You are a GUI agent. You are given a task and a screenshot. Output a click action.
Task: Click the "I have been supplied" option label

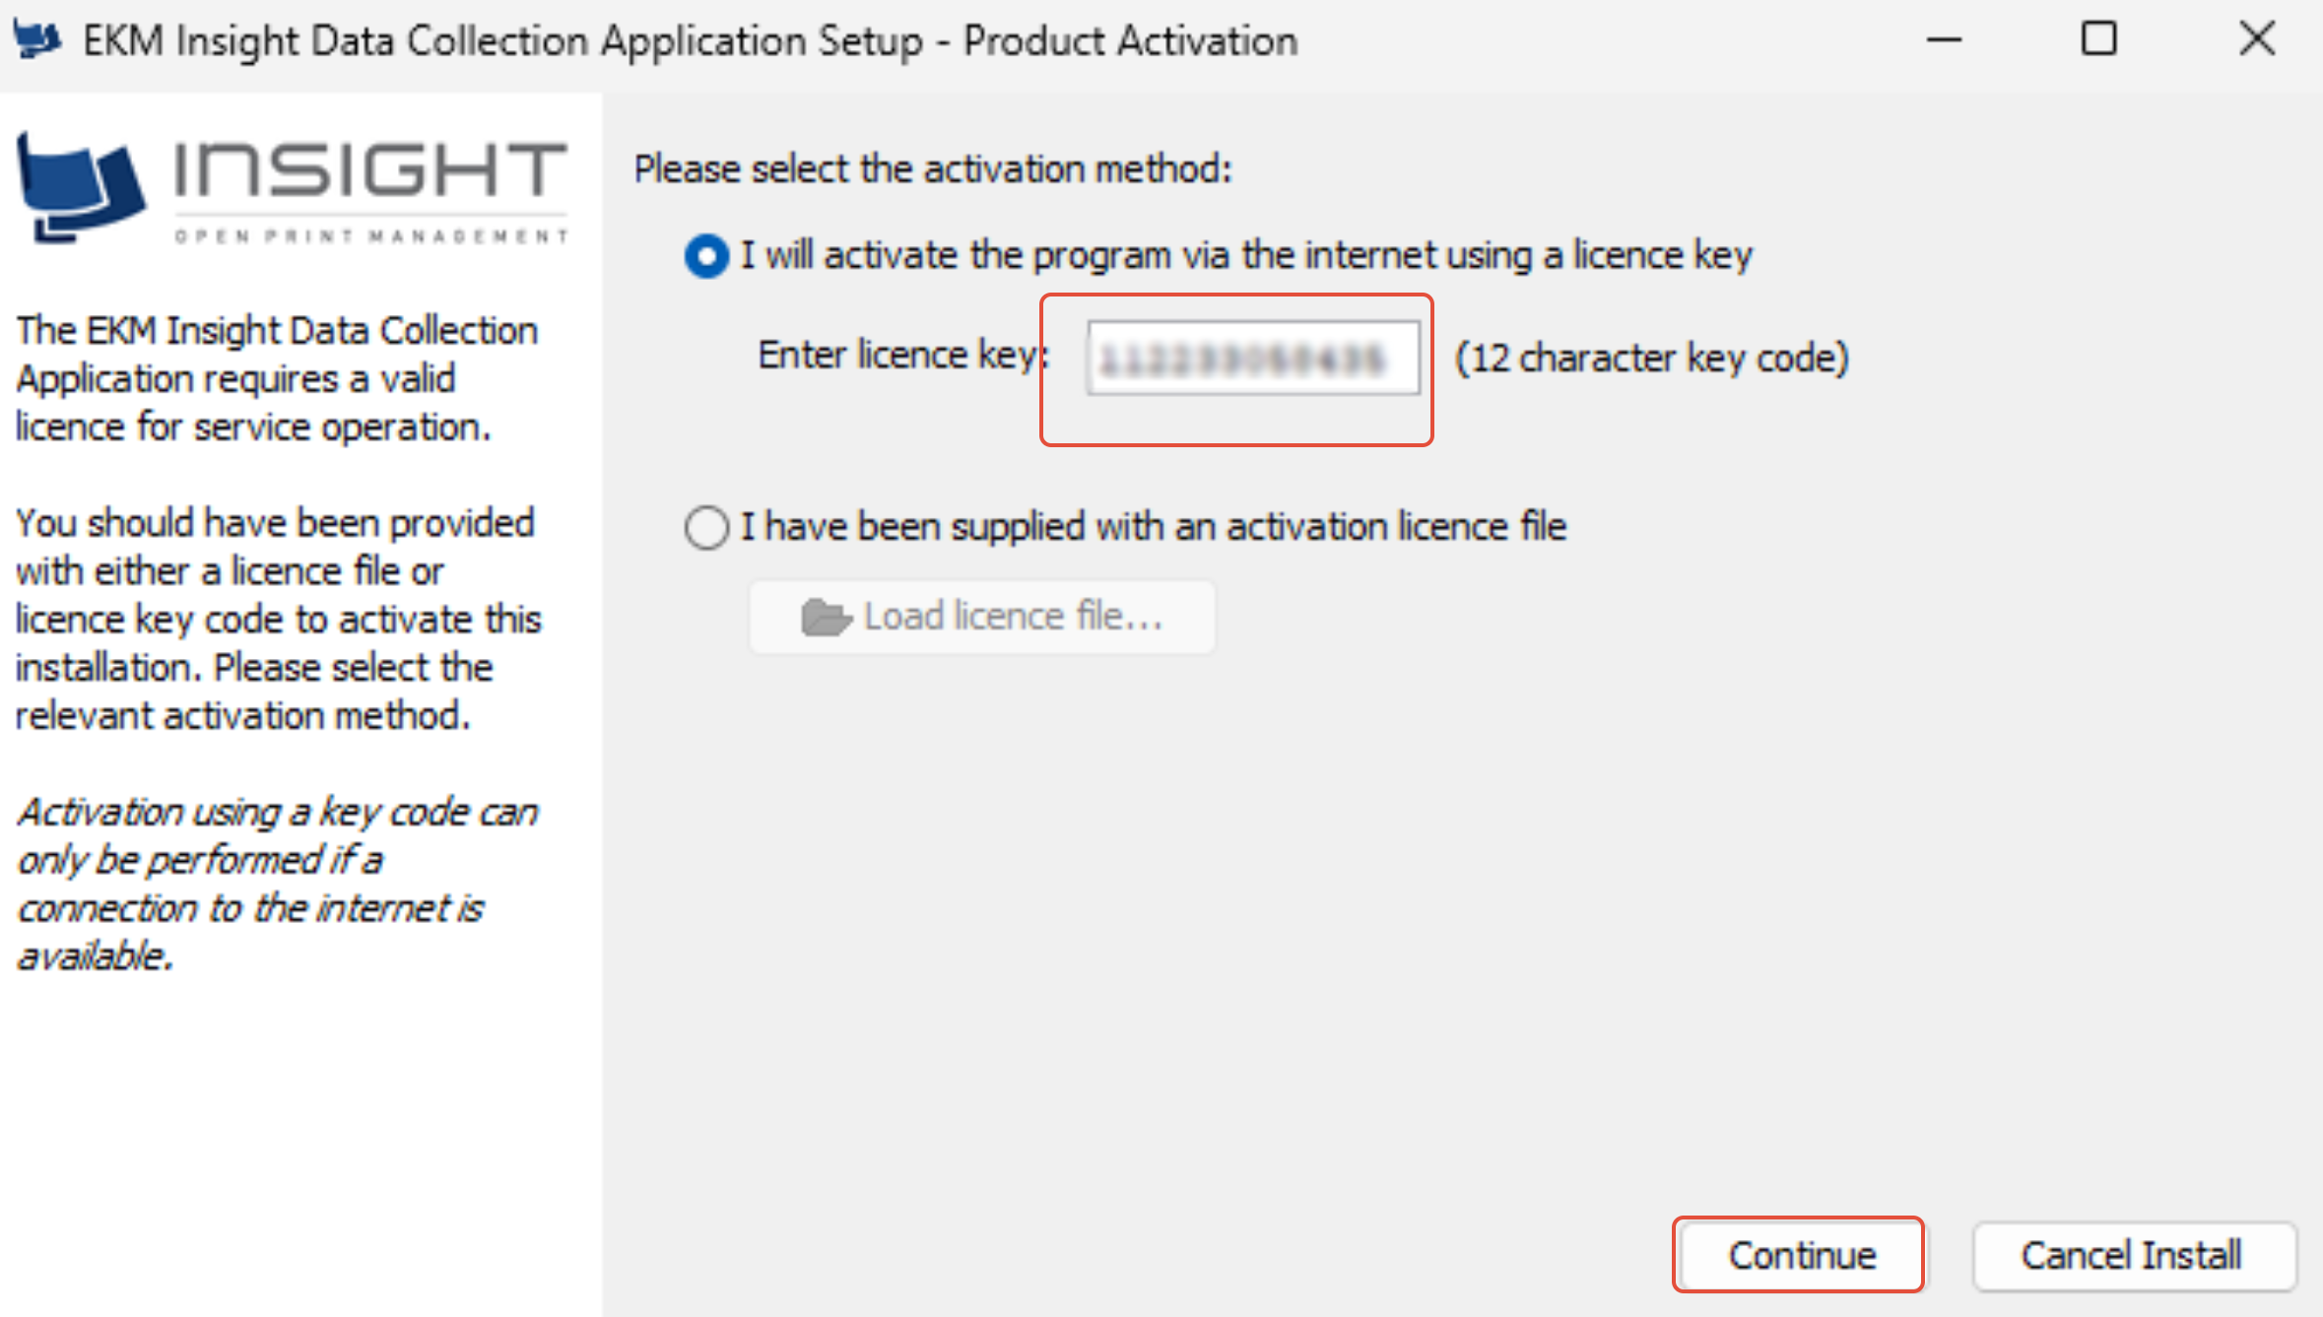pos(1153,527)
